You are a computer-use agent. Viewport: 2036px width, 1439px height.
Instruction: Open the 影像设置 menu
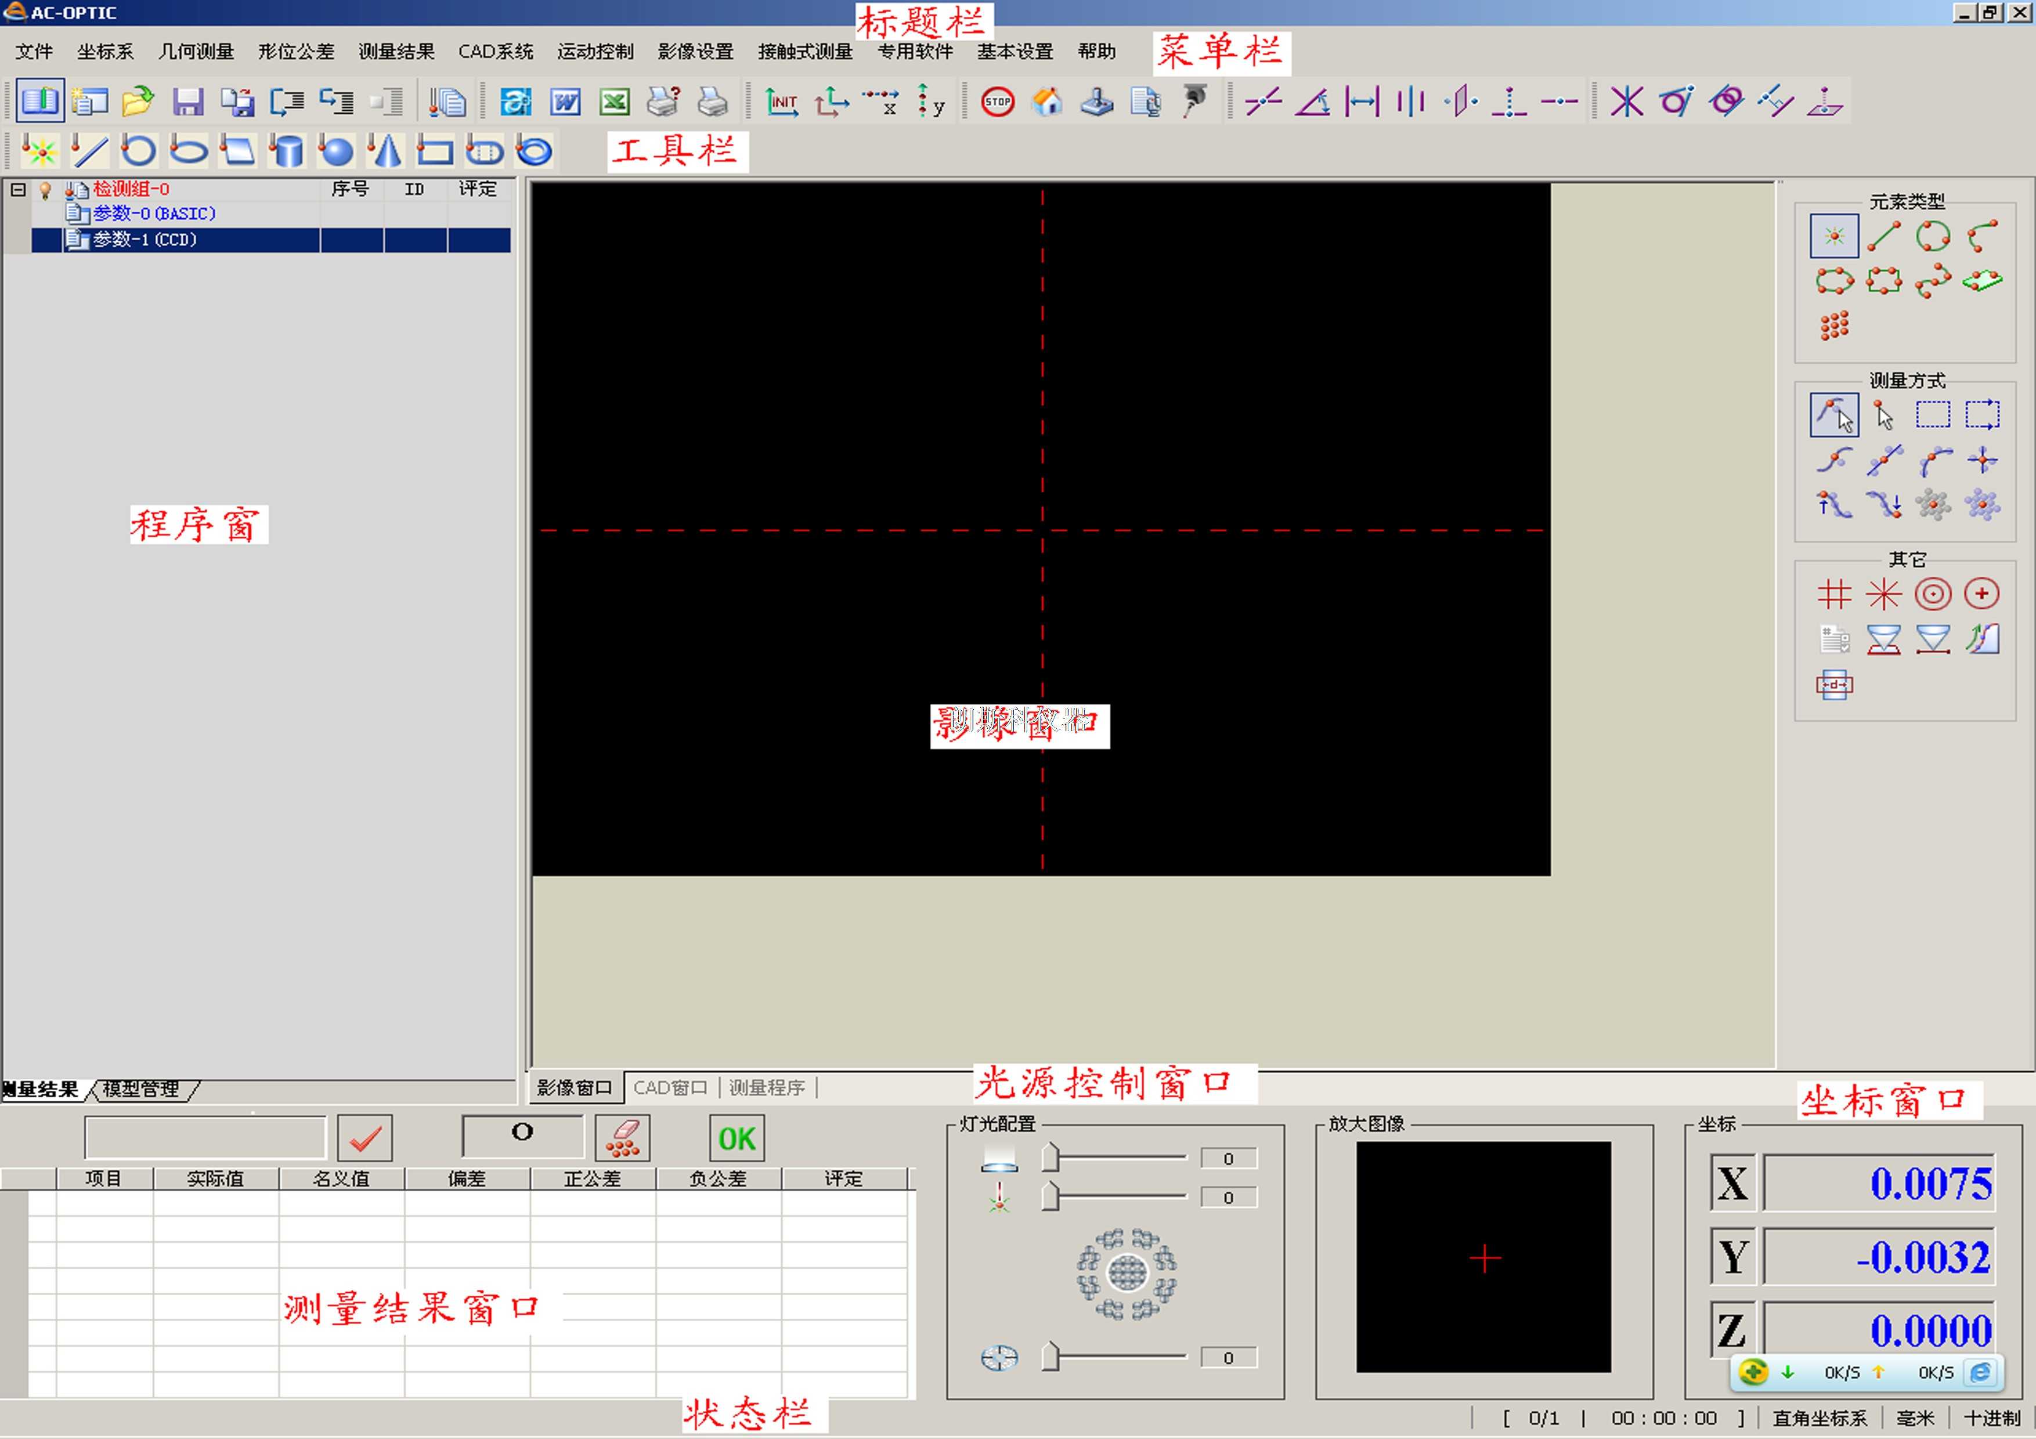(x=695, y=52)
